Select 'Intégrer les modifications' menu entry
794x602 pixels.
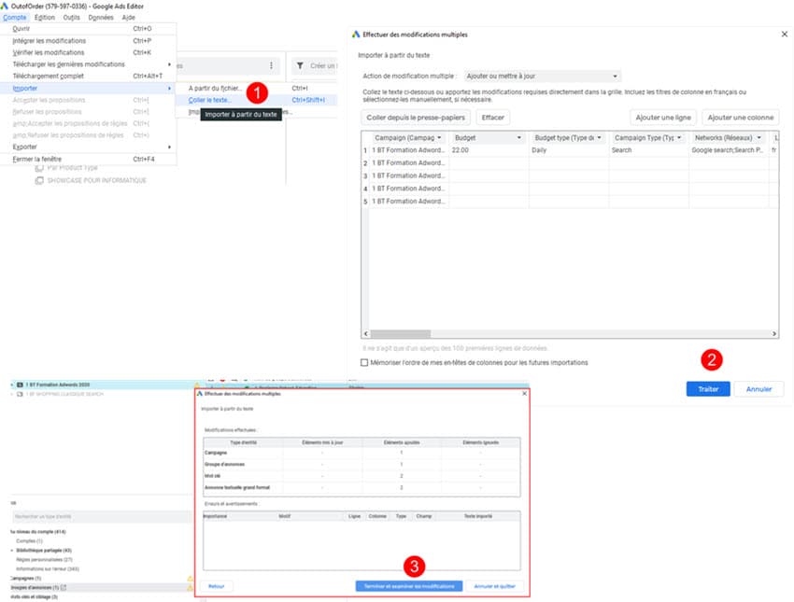tap(89, 40)
